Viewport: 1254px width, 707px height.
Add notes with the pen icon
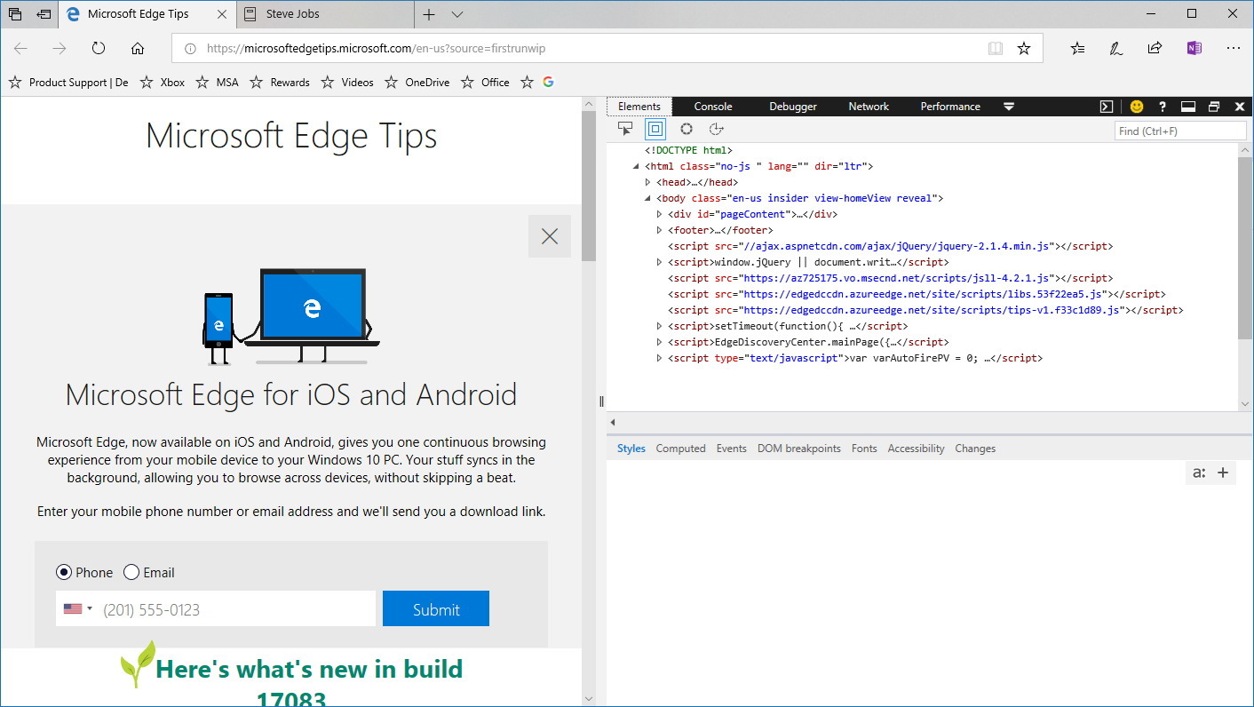pos(1116,48)
